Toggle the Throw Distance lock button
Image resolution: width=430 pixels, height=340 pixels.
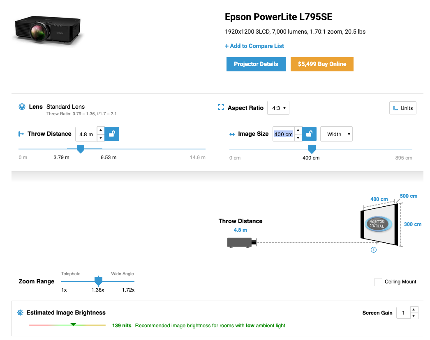click(112, 134)
